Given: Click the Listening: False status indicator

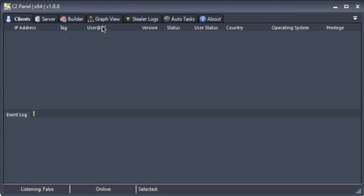Looking at the screenshot, I should [37, 189].
